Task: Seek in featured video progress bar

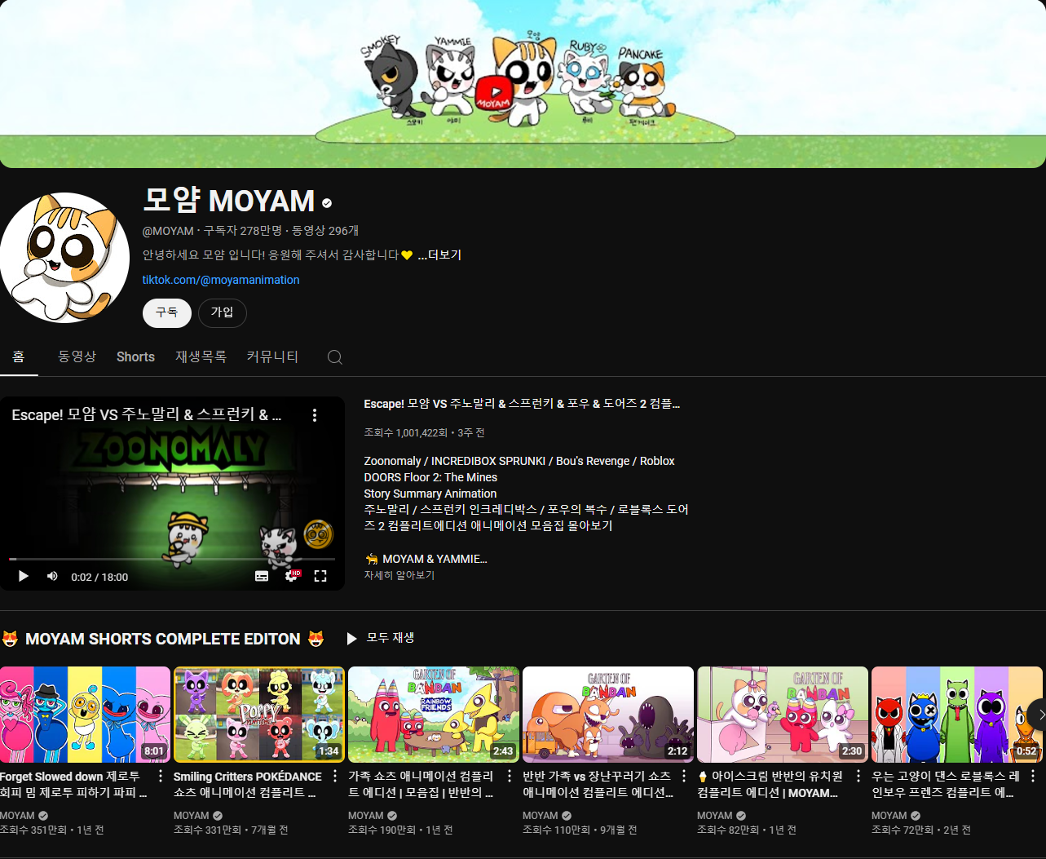Action: (172, 559)
